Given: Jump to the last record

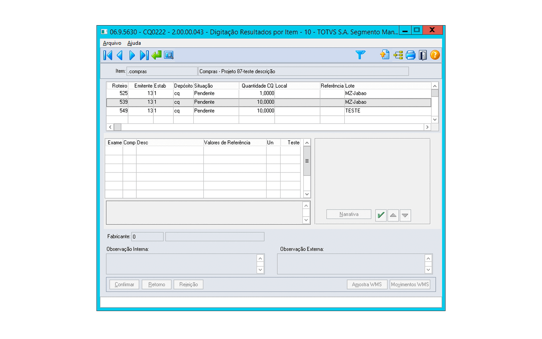Looking at the screenshot, I should pyautogui.click(x=144, y=55).
